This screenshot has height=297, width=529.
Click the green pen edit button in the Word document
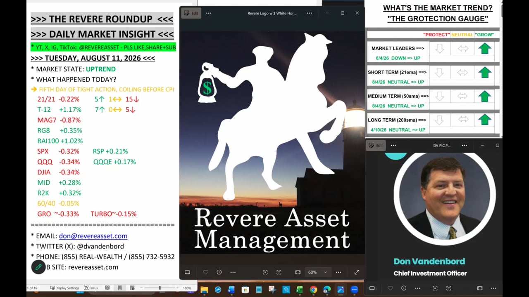38,267
